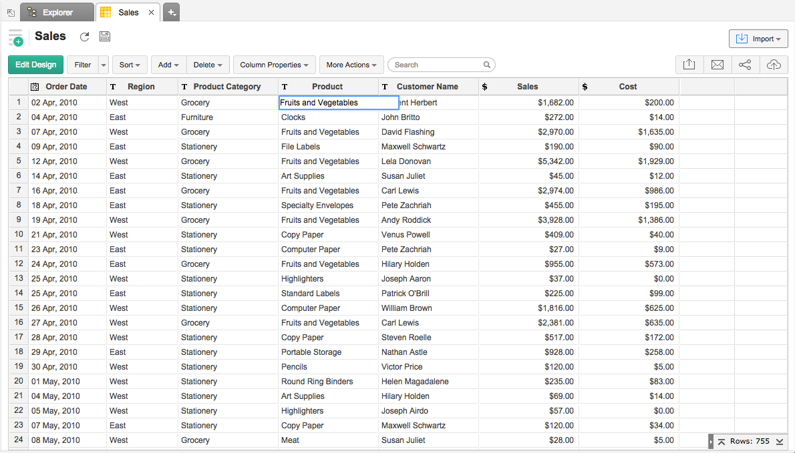Switch to the Explorer tab
Viewport: 795px width, 453px height.
point(57,13)
